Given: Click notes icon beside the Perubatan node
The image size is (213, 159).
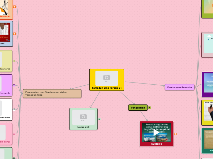Looking at the screenshot, I should pos(14,109).
